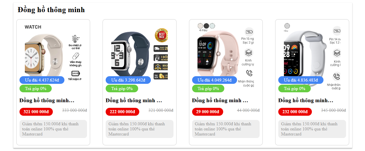Click Trả góp 0% on second card

click(x=122, y=89)
